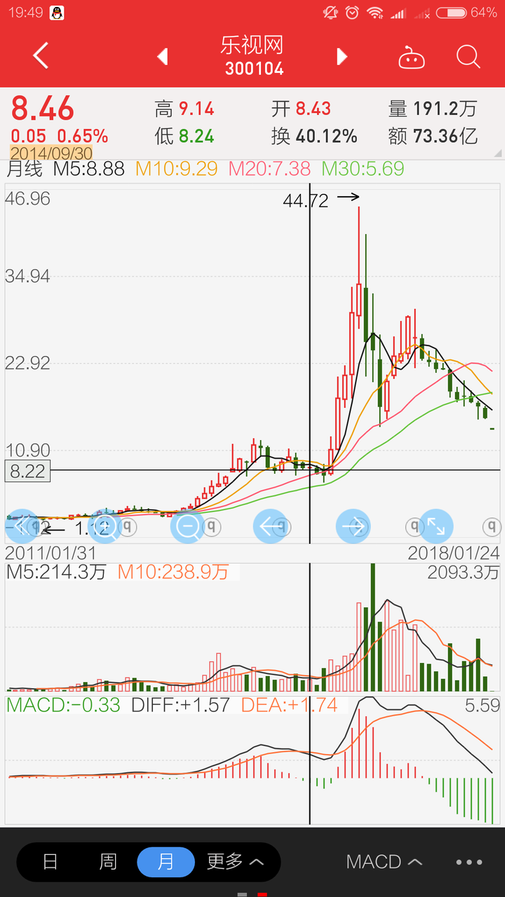
Task: Select the 月 monthly chart tab
Action: [x=166, y=862]
